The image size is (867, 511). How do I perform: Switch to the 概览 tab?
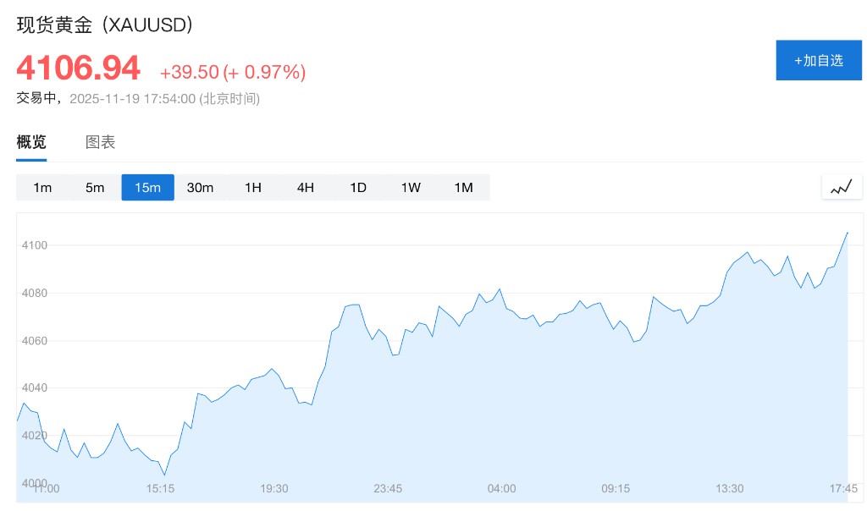31,142
